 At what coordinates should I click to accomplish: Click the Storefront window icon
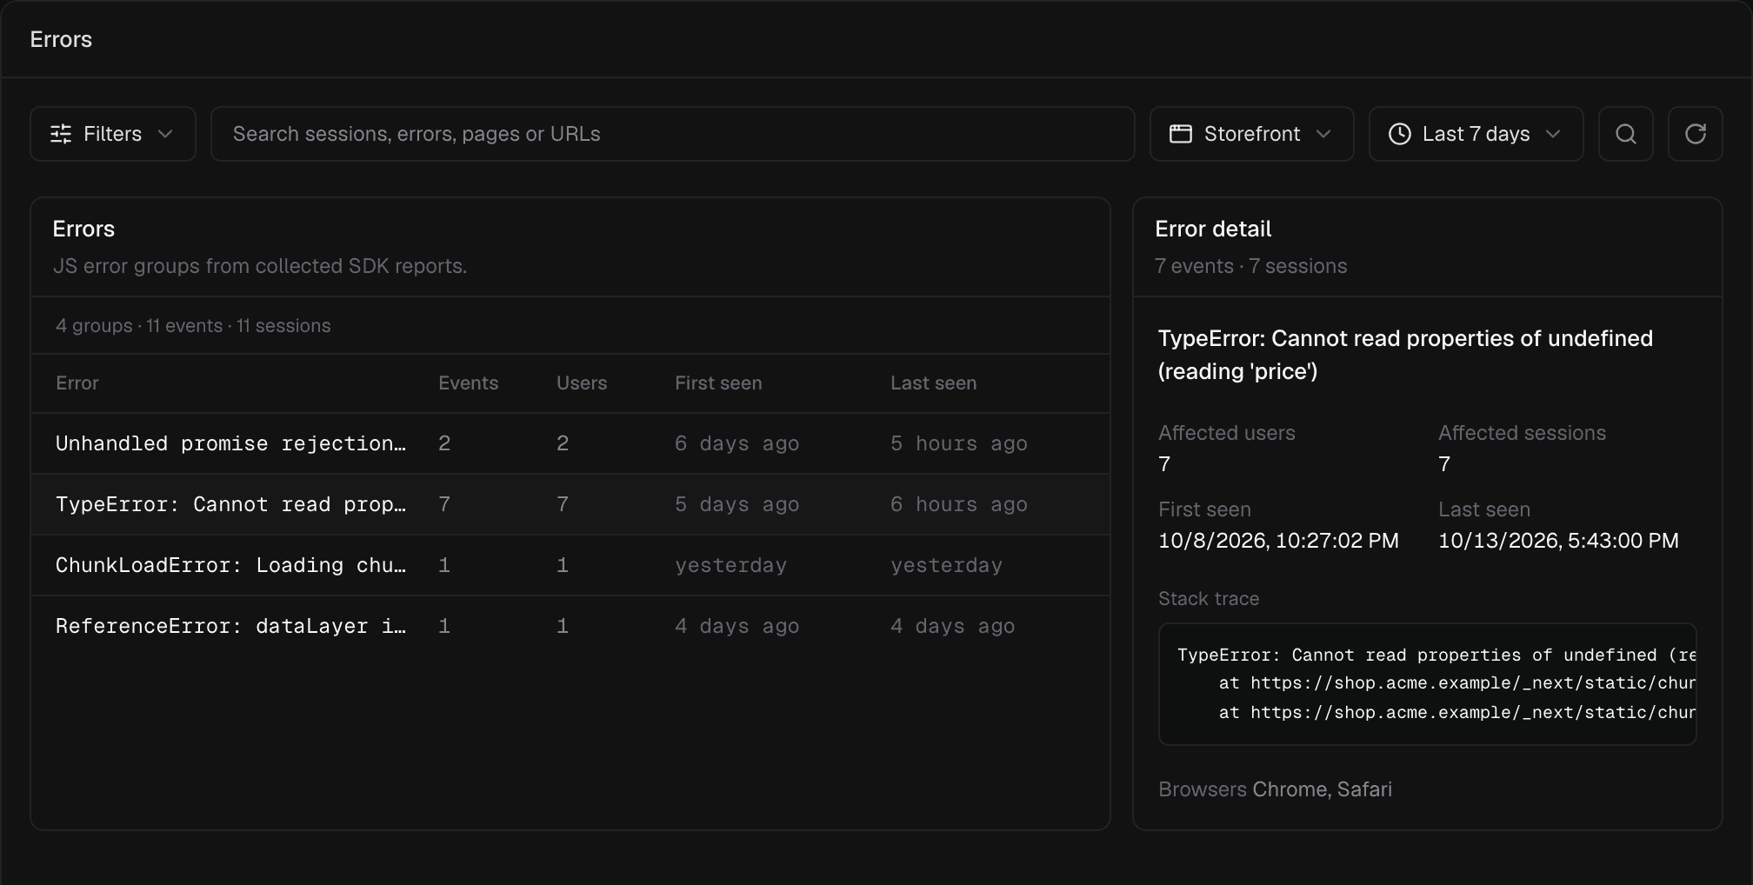1180,134
